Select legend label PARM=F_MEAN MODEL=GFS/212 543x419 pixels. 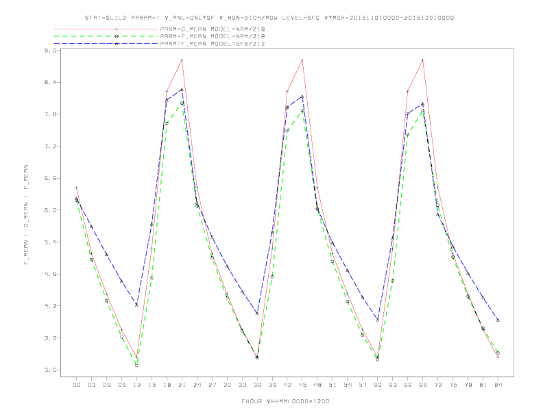point(213,44)
